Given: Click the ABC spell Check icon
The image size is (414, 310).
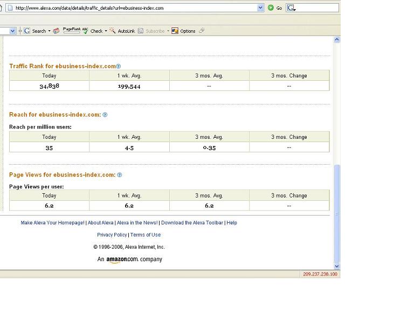Looking at the screenshot, I should pos(85,31).
